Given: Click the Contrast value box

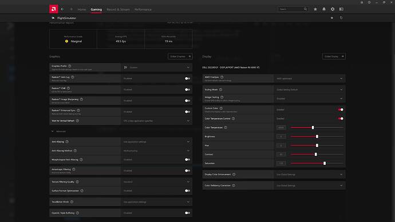Looking at the screenshot, I should tap(281, 154).
